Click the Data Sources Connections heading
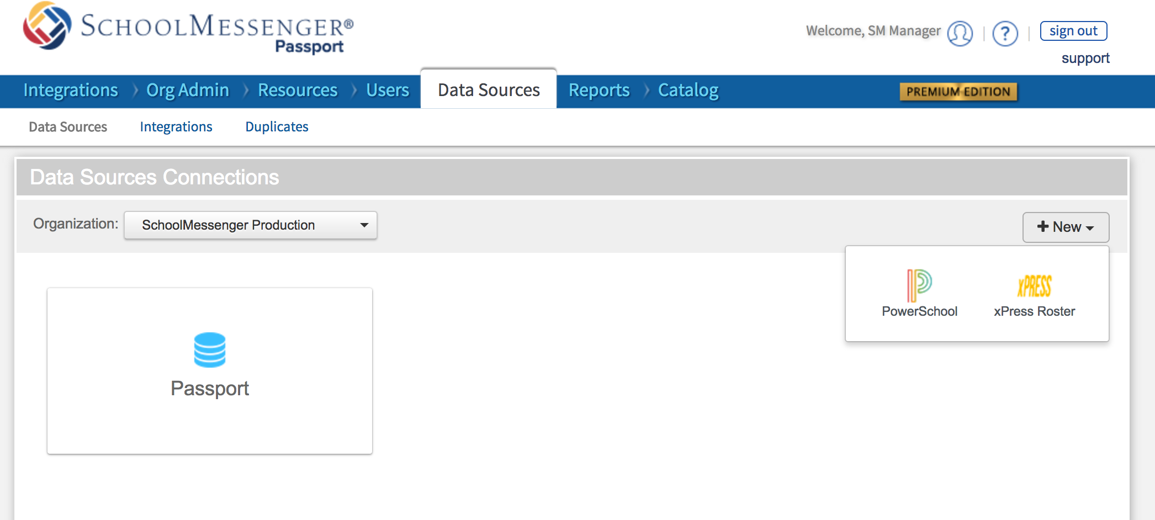 click(x=155, y=177)
